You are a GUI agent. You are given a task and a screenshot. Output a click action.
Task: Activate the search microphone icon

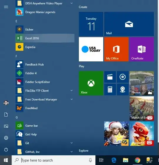[90, 160]
